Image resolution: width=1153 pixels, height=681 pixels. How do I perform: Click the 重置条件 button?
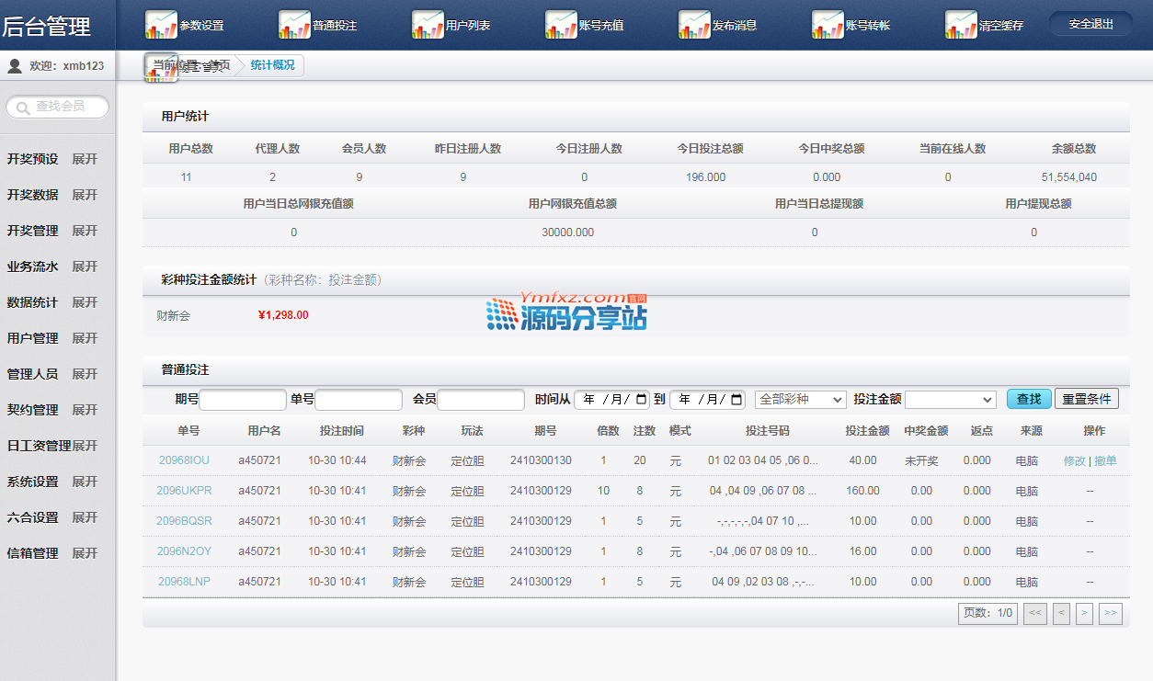[x=1086, y=399]
